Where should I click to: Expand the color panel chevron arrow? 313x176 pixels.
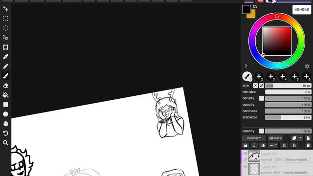pyautogui.click(x=246, y=66)
